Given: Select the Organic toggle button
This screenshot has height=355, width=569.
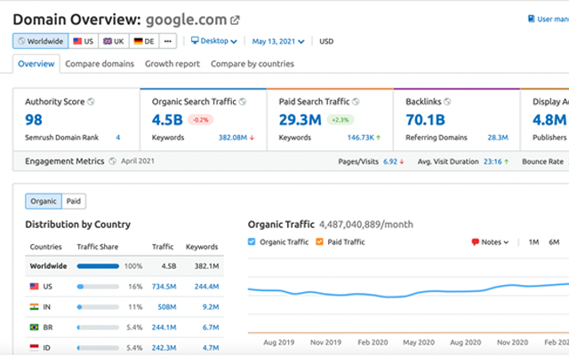Looking at the screenshot, I should point(44,201).
